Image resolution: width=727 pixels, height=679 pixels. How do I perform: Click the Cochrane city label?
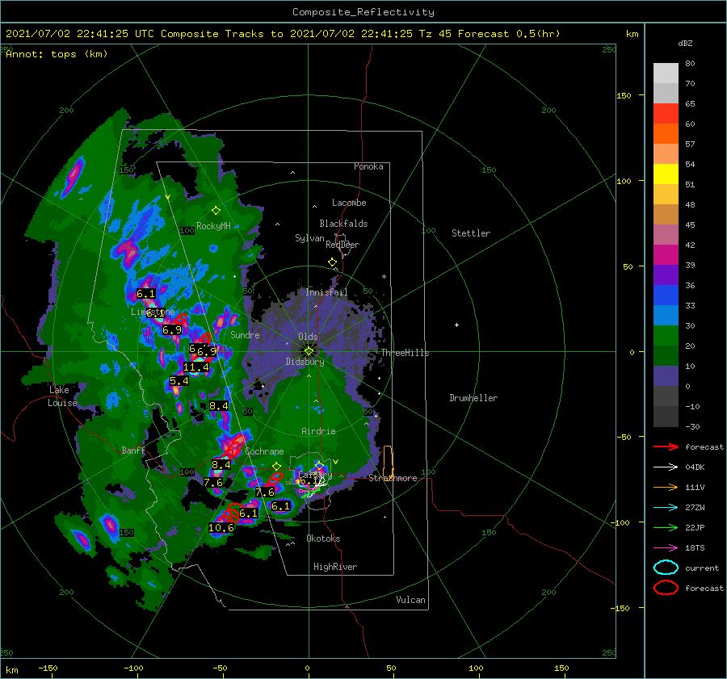pos(264,451)
